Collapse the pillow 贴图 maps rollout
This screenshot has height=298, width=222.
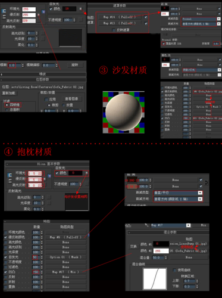click(x=46, y=221)
